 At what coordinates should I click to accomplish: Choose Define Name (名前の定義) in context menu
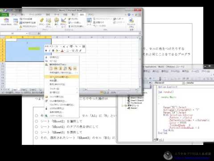tap(62, 112)
